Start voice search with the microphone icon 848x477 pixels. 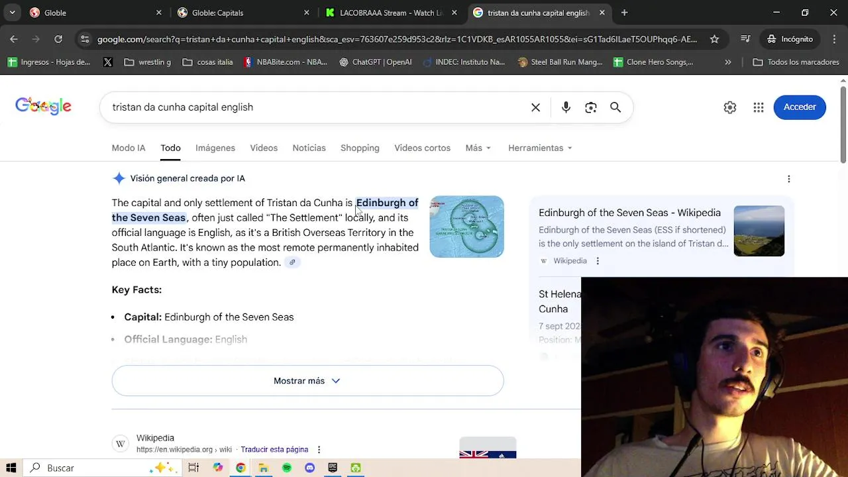(566, 107)
